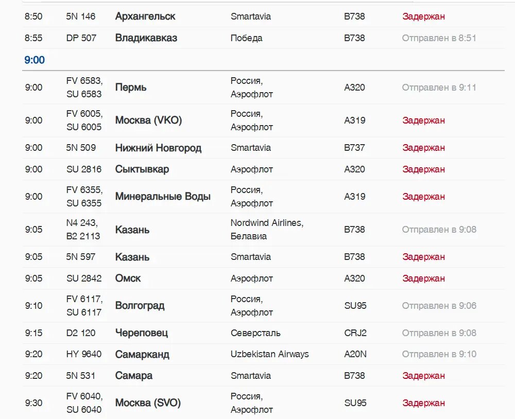Viewport: 515px width, 419px height.
Task: Click the Пермь destination link
Action: click(131, 88)
